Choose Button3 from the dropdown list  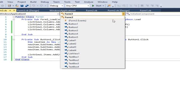[x=93, y=31]
